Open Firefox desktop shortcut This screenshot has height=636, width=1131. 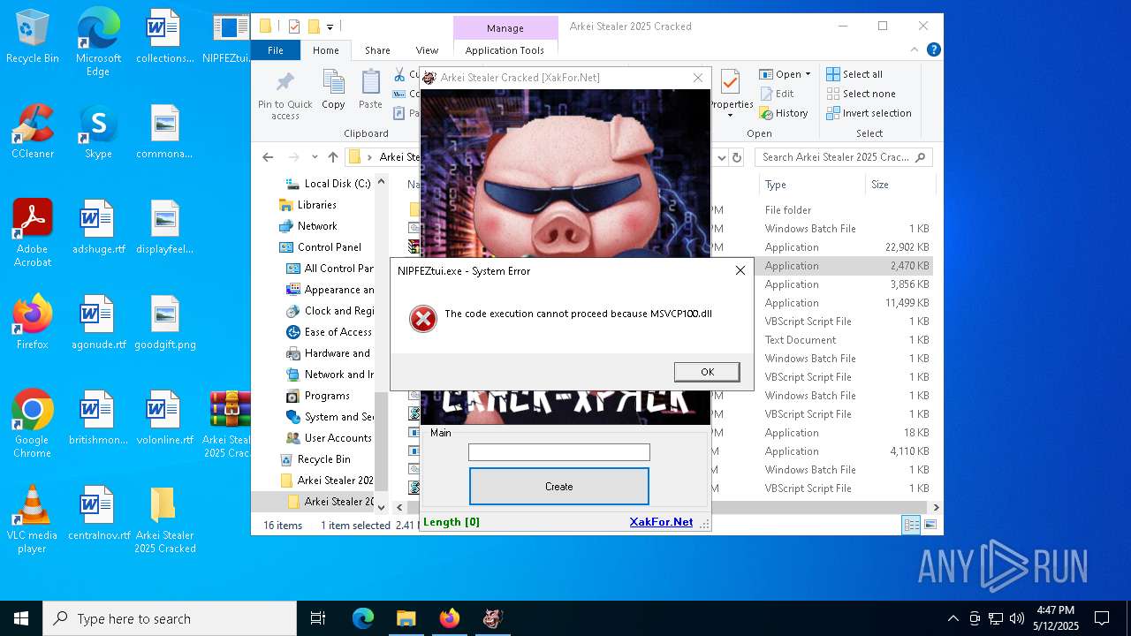point(33,322)
